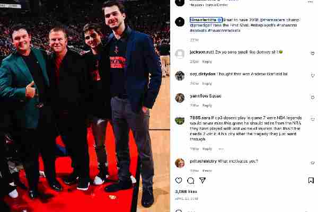The height and width of the screenshot is (212, 318).
Task: Share the post using the paper plane icon
Action: [202, 180]
